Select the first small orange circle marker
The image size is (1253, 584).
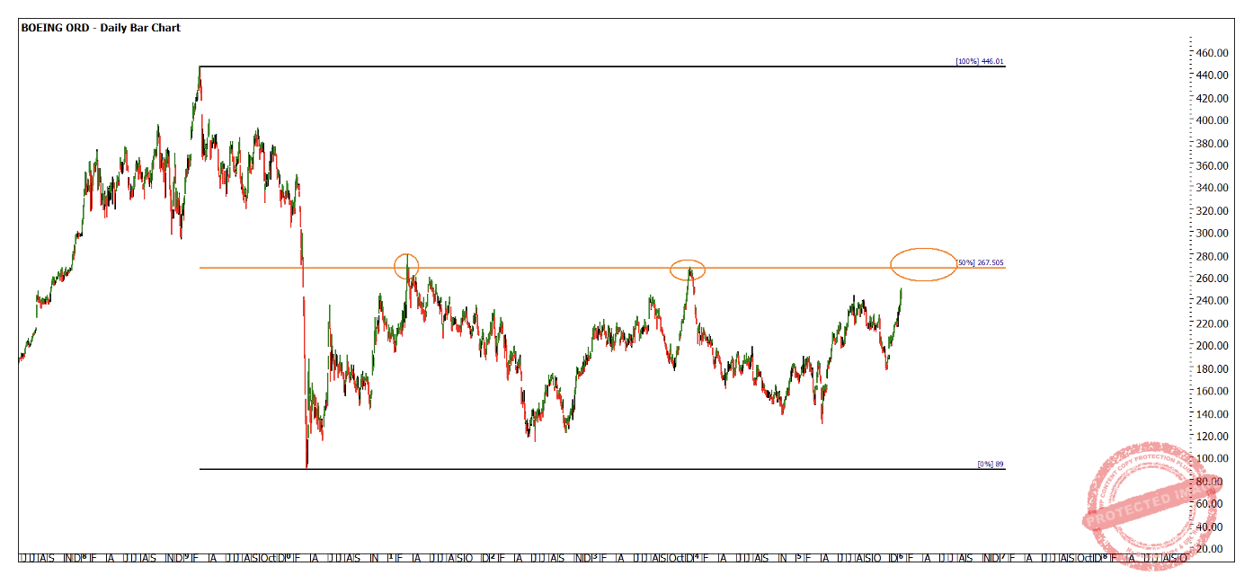click(x=406, y=265)
